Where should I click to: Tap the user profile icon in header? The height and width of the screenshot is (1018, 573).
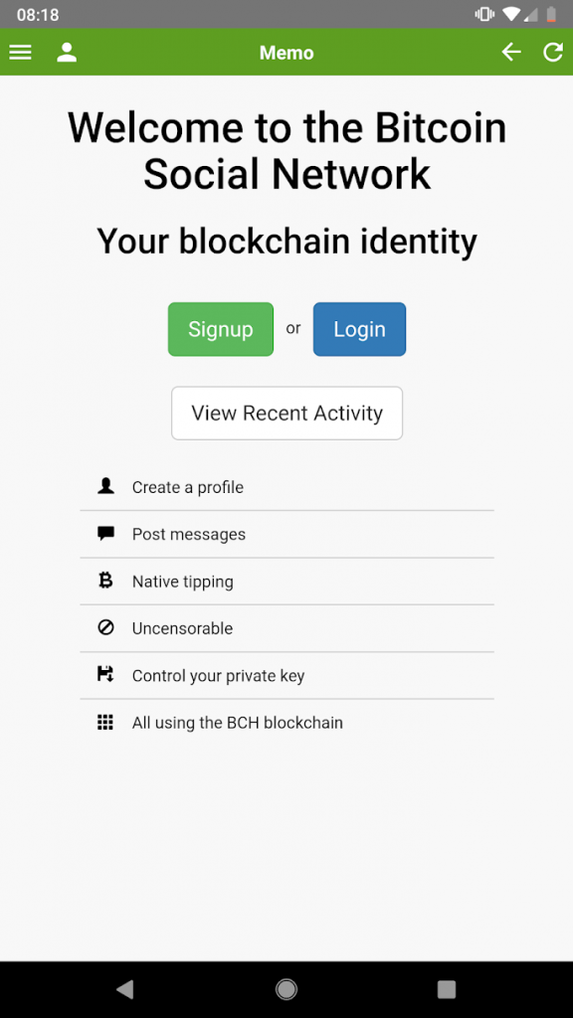click(x=67, y=53)
